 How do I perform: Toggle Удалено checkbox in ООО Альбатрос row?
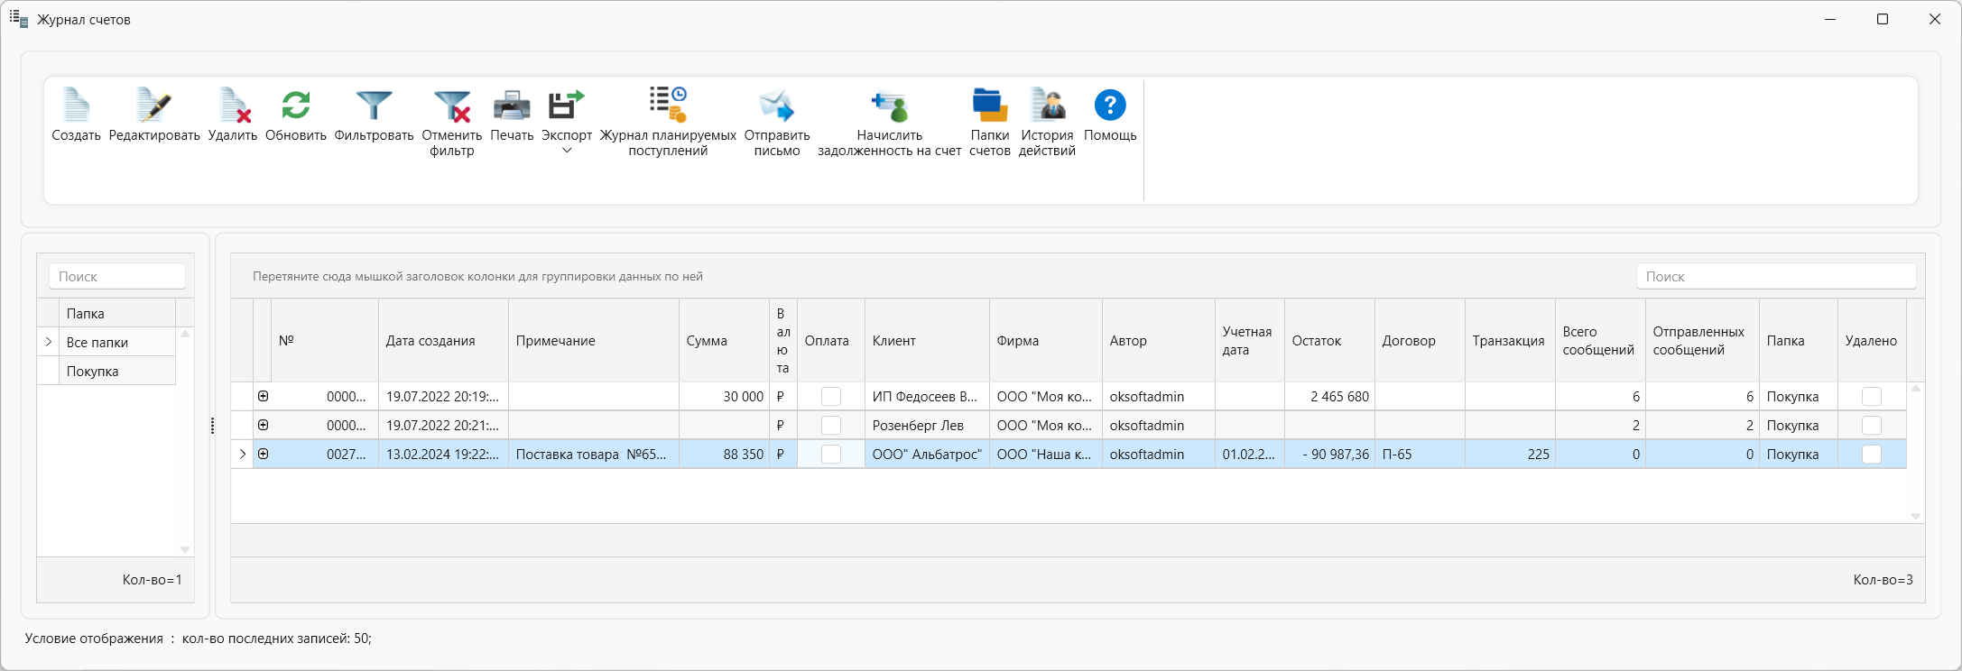[x=1872, y=455]
